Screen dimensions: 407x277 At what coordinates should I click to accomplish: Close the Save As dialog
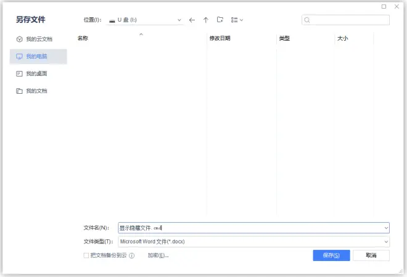397,7
